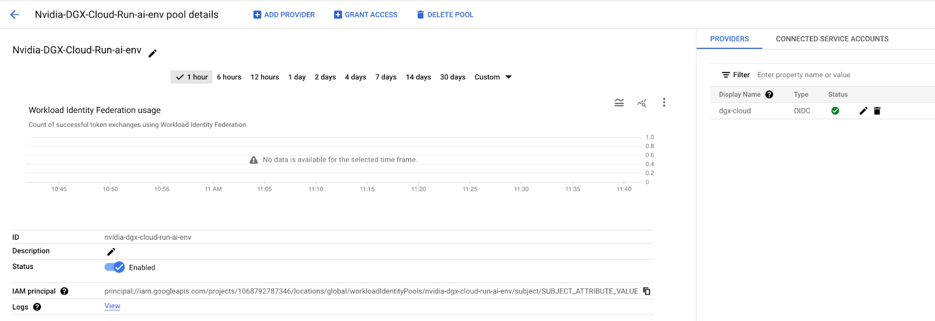Open the Logs View link
The height and width of the screenshot is (321, 935).
(112, 306)
